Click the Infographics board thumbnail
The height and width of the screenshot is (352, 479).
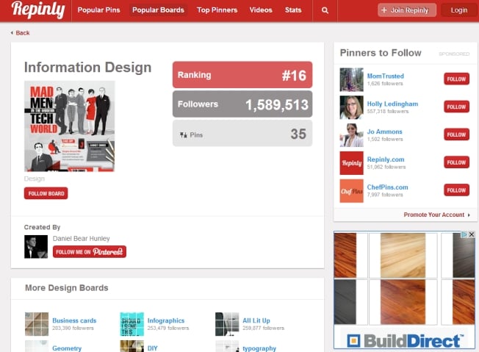pyautogui.click(x=132, y=324)
